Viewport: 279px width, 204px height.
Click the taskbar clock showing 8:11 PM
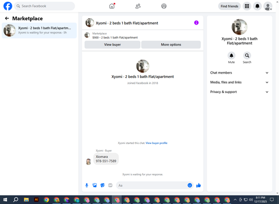tap(261, 200)
